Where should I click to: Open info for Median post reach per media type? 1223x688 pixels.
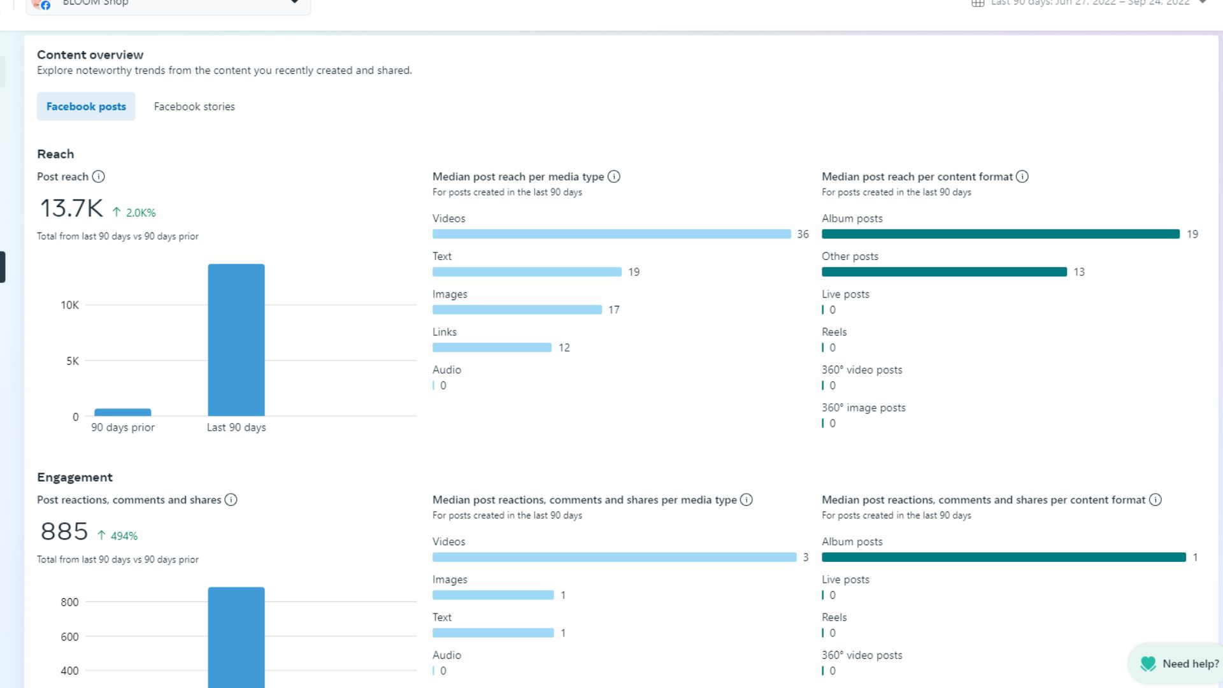point(613,176)
